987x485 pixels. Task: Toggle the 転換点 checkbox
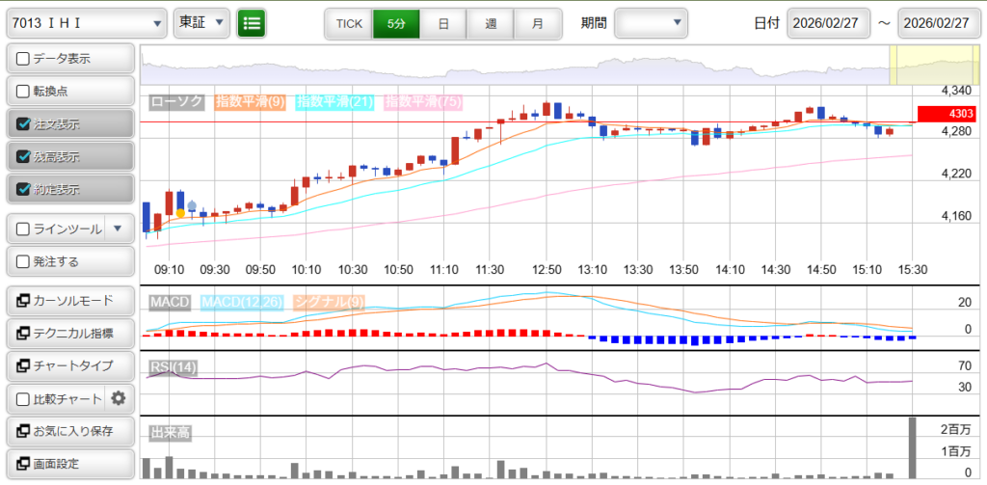click(x=23, y=92)
